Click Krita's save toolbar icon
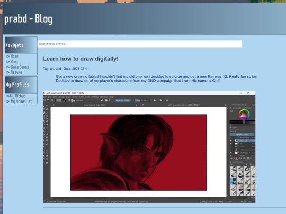Viewport: 286px width, 214px height. point(52,100)
